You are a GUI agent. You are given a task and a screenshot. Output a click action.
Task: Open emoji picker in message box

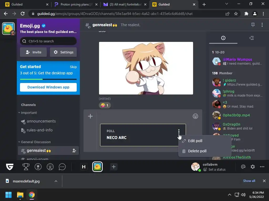tap(195, 116)
